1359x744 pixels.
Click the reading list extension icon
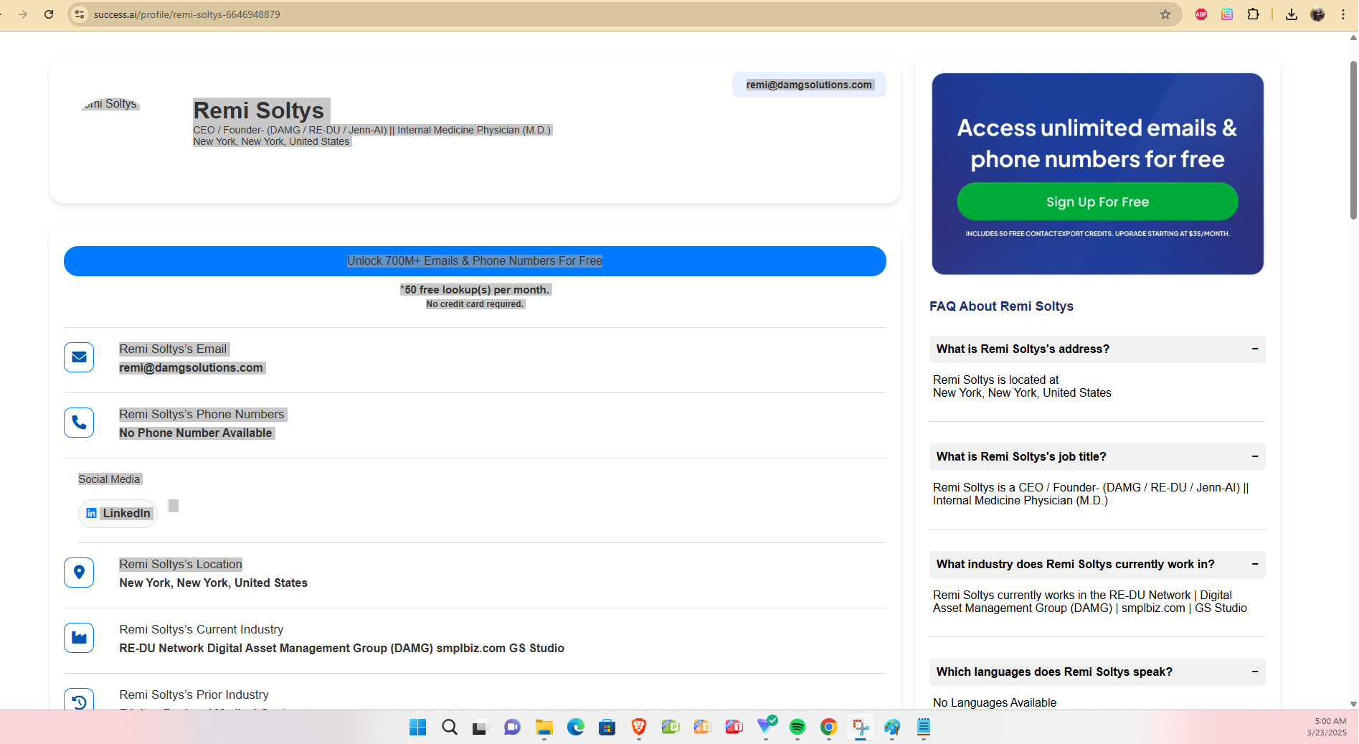(1227, 14)
